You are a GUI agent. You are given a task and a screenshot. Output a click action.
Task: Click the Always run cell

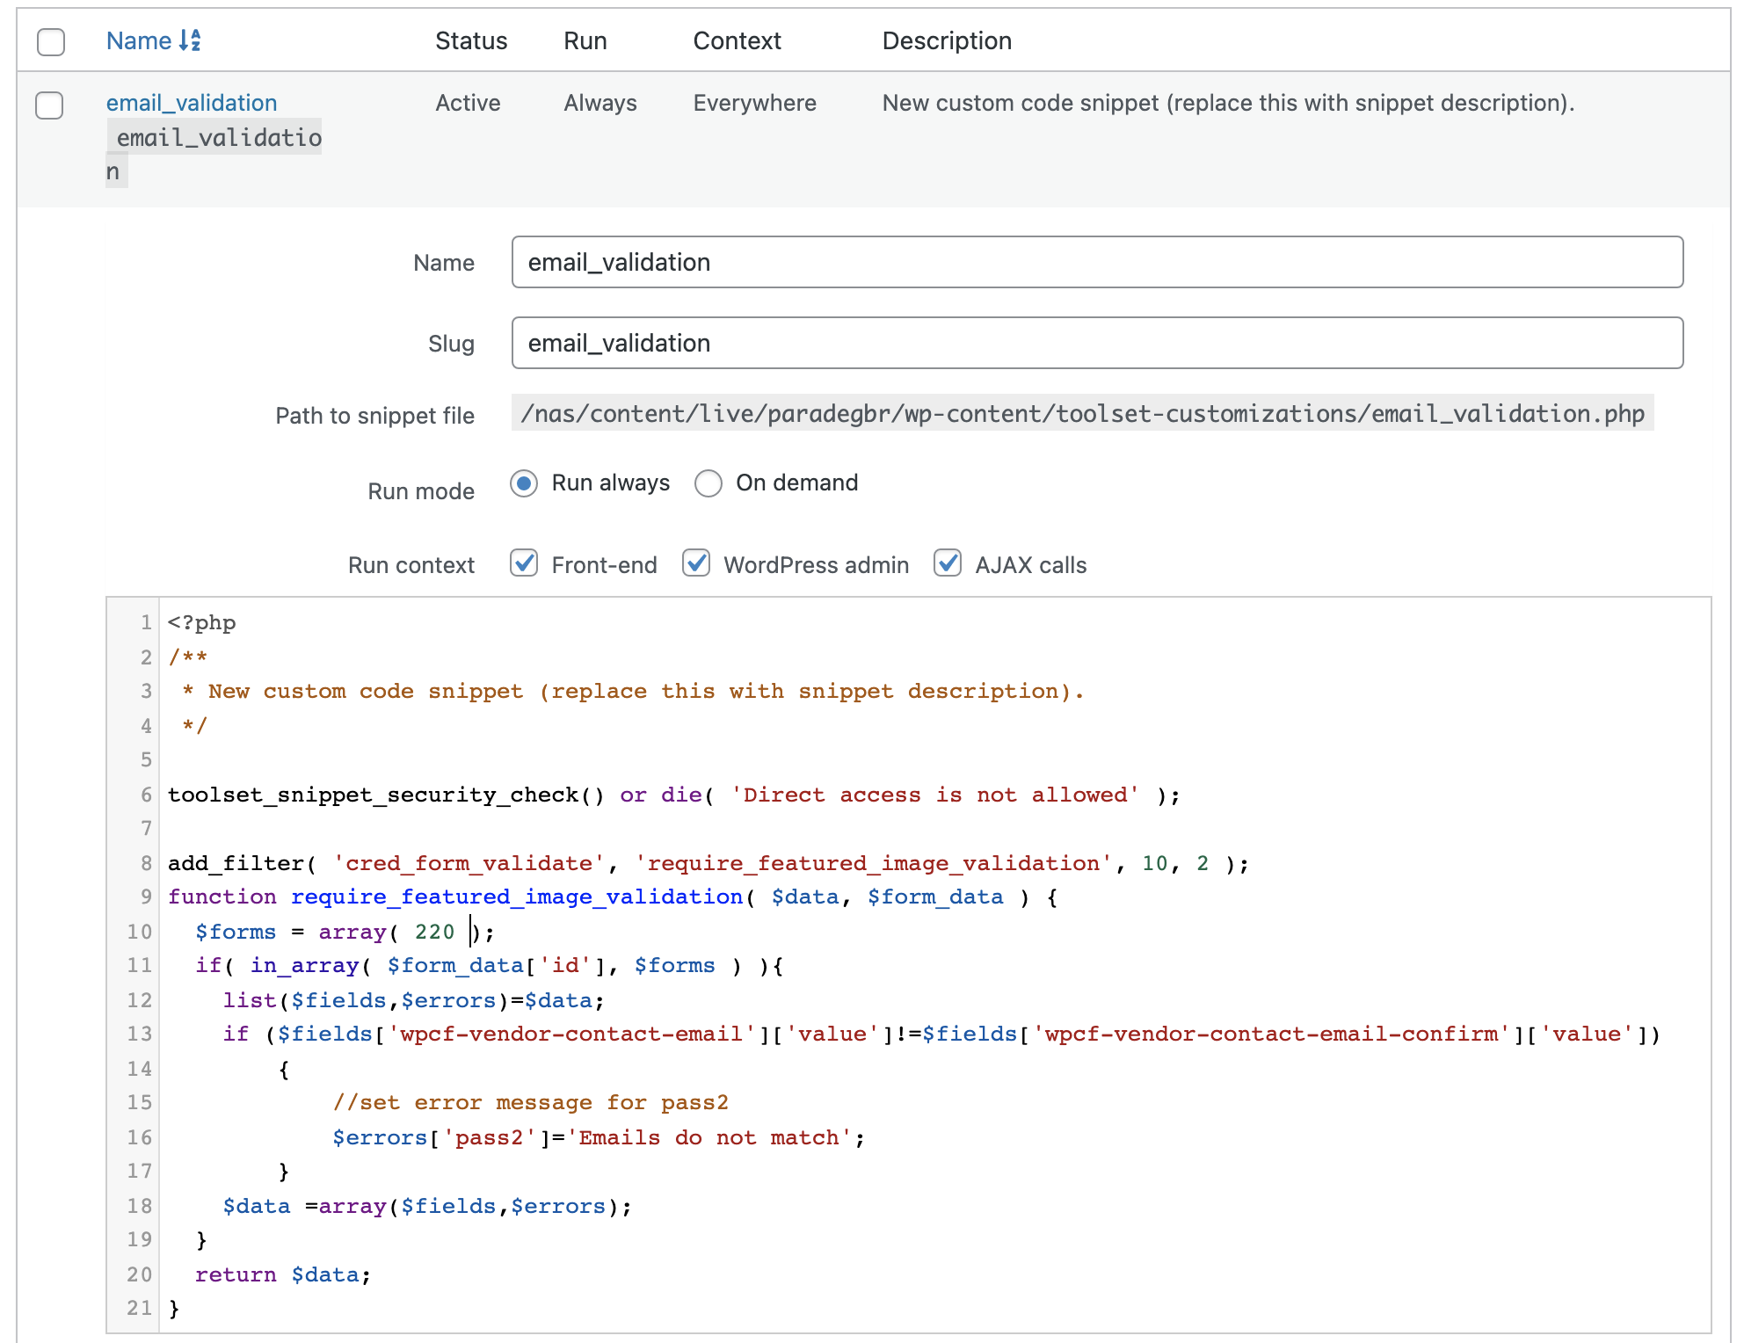pos(600,103)
